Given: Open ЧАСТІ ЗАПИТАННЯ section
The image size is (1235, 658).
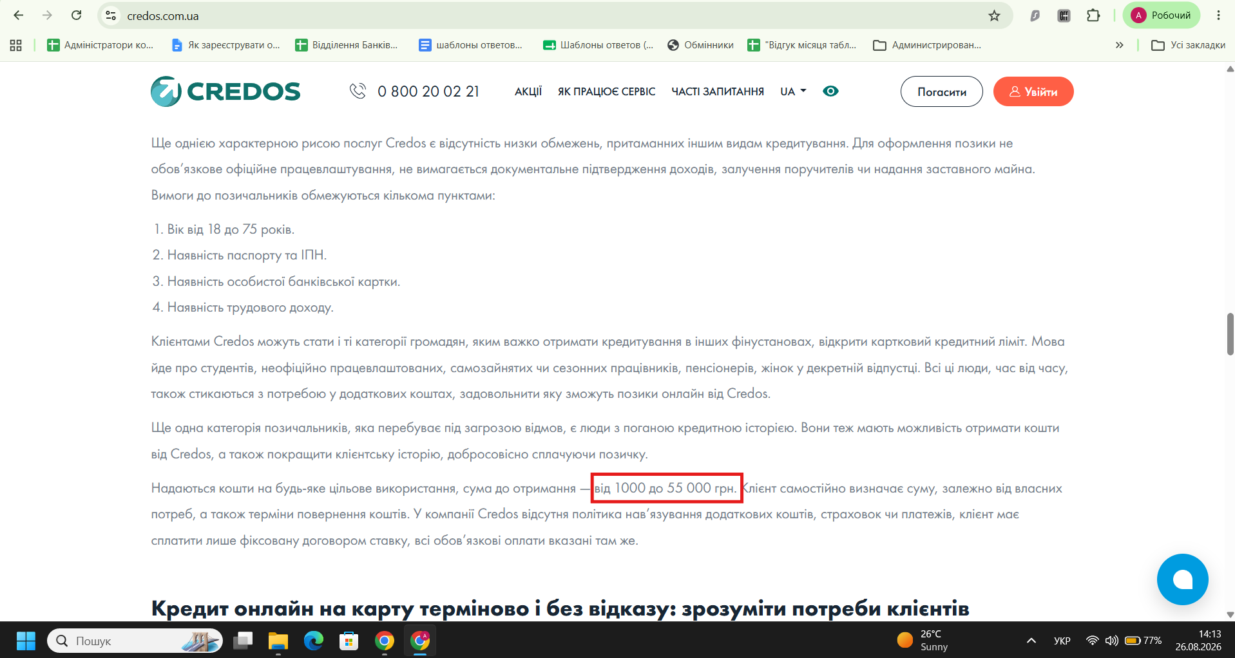Looking at the screenshot, I should pos(718,91).
